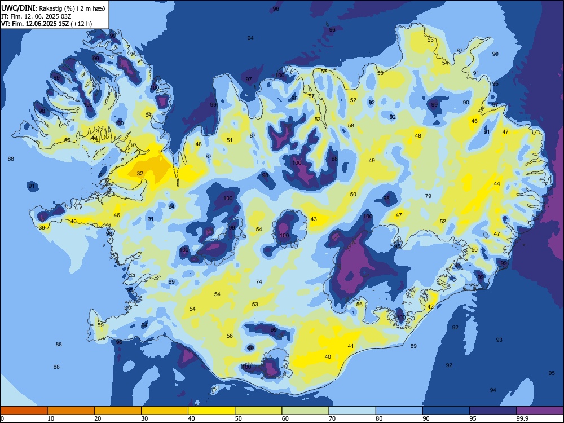The width and height of the screenshot is (564, 423).
Task: Click the 80–90 light blue legend swatch
Action: click(x=399, y=411)
